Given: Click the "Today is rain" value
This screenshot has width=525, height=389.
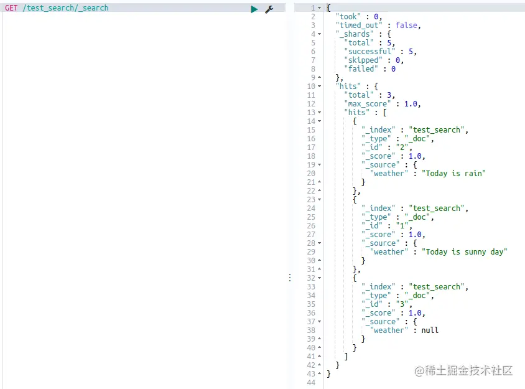Looking at the screenshot, I should coord(453,173).
